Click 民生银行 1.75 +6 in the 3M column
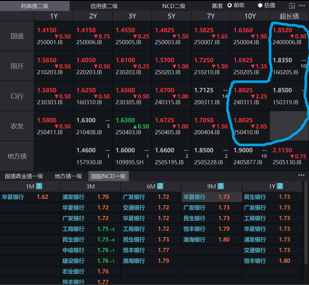 coord(90,239)
